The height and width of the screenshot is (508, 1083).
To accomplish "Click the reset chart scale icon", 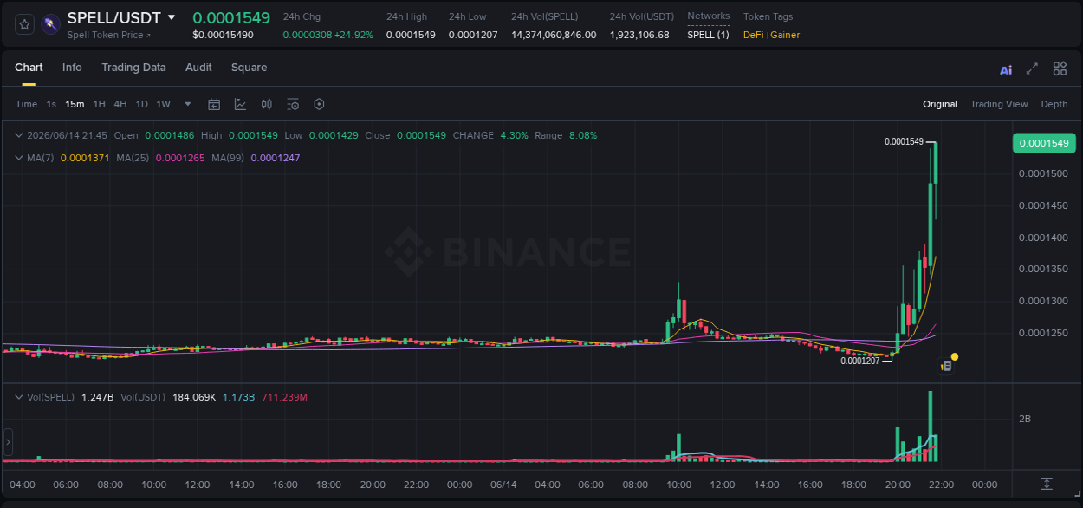I will pyautogui.click(x=1047, y=484).
